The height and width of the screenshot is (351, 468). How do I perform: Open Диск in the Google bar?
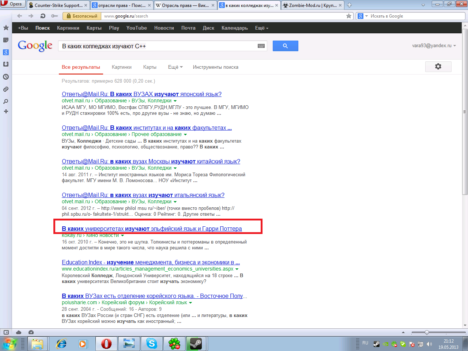208,28
